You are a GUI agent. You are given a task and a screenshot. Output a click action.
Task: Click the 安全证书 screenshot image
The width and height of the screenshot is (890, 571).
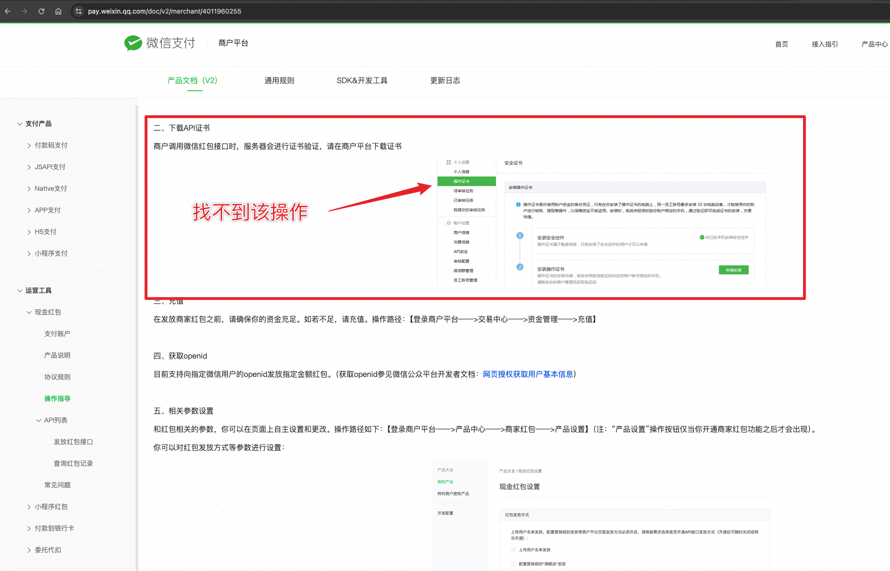click(x=602, y=221)
